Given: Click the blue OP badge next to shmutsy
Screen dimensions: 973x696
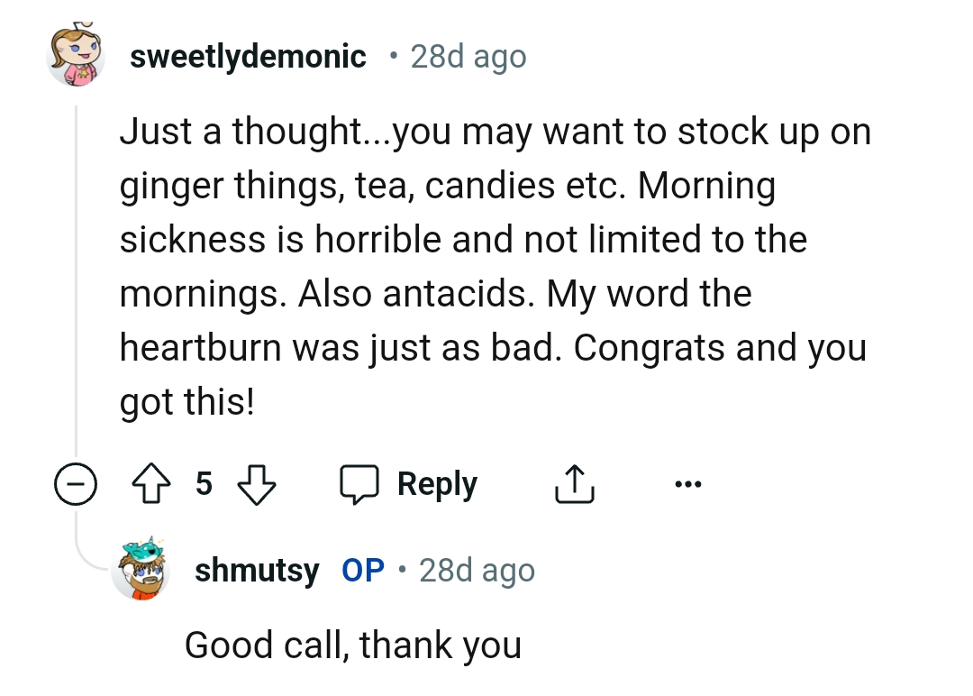Looking at the screenshot, I should click(x=364, y=569).
